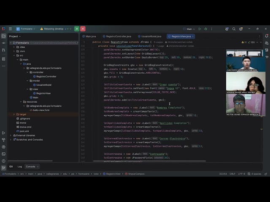Open editor tabs options kebab menu
The height and width of the screenshot is (202, 270).
(x=259, y=37)
